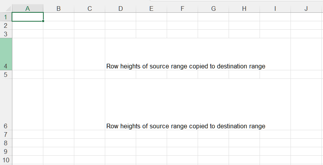The image size is (323, 165).
Task: Select cell H8
Action: 244,143
